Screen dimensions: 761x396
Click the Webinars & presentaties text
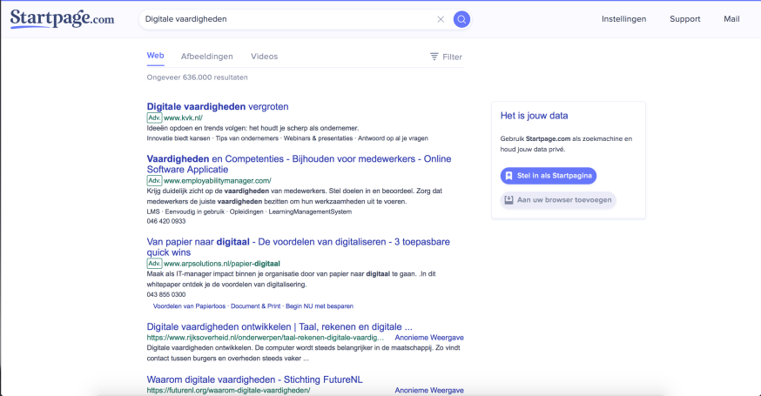click(318, 138)
